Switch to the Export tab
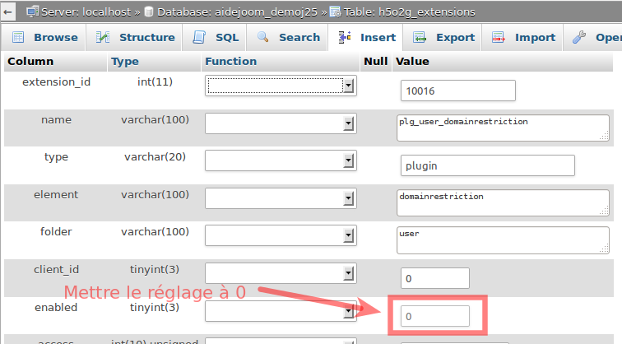This screenshot has height=344, width=622. pos(454,37)
